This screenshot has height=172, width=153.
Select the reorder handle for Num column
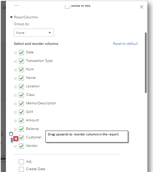click(x=15, y=70)
